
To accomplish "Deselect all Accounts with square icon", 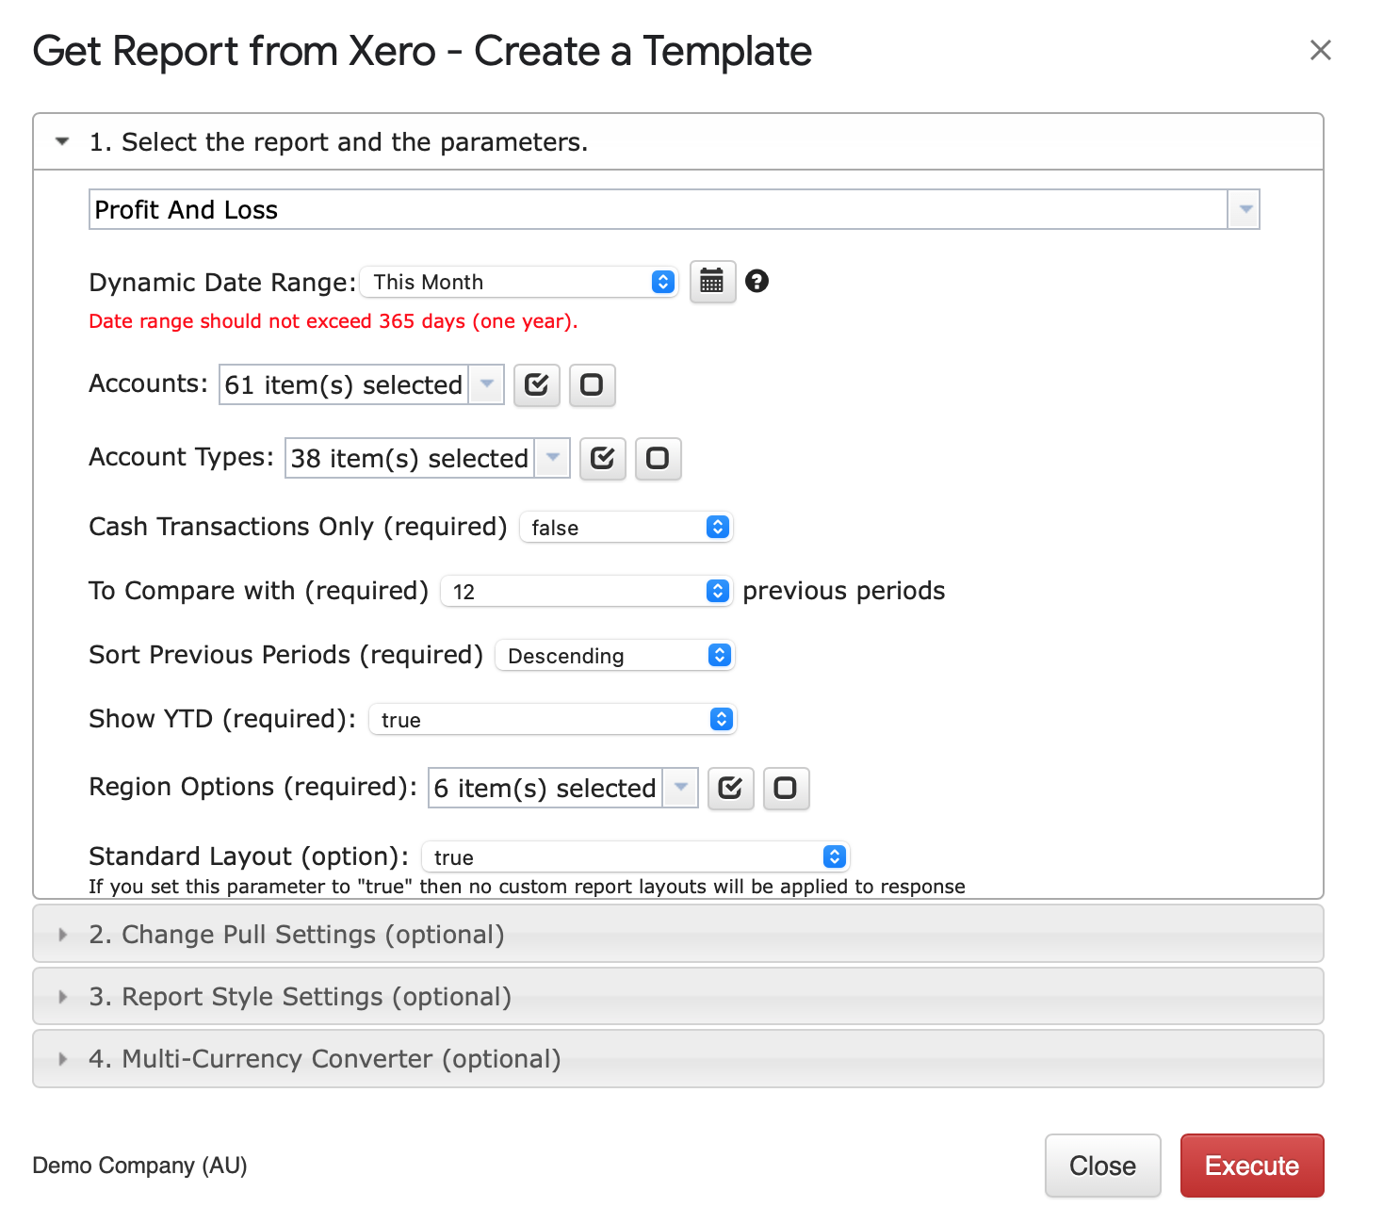I will (592, 385).
